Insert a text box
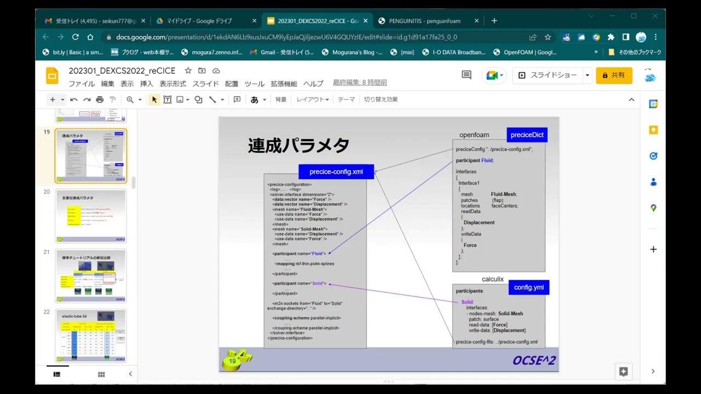The image size is (701, 394). [x=168, y=100]
